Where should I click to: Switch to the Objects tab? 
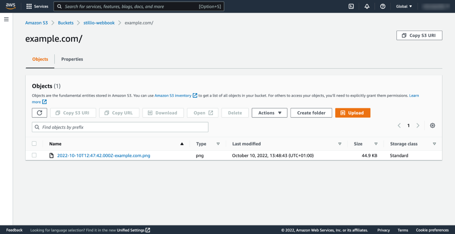point(40,59)
